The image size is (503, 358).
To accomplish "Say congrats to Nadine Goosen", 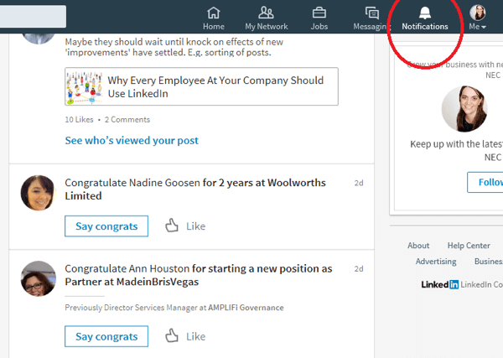I will [x=106, y=226].
